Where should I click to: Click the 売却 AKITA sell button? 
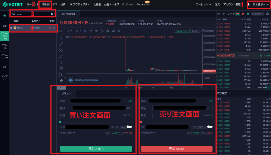(x=177, y=149)
